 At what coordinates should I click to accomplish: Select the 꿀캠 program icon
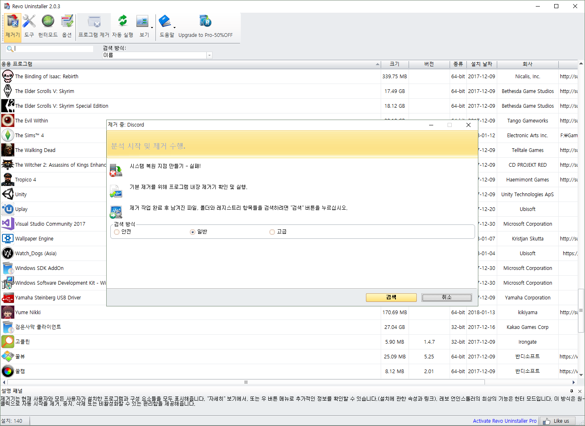click(8, 371)
